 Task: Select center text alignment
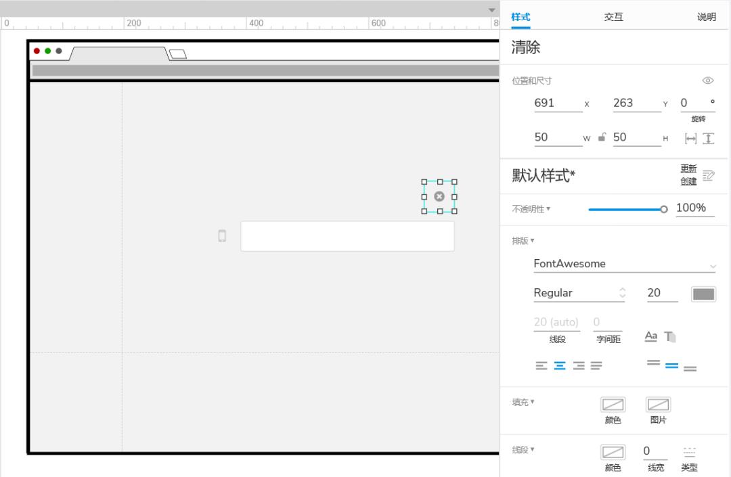[560, 365]
